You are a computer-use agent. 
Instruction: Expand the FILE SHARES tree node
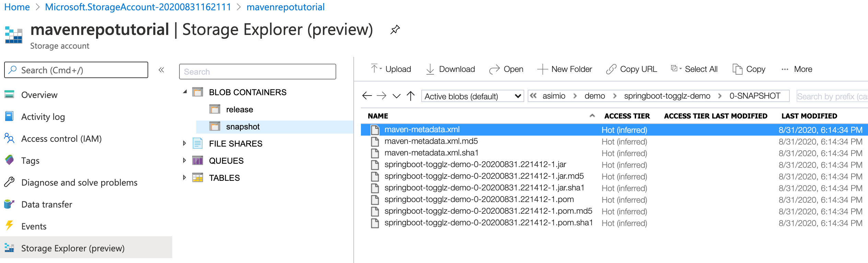coord(184,143)
